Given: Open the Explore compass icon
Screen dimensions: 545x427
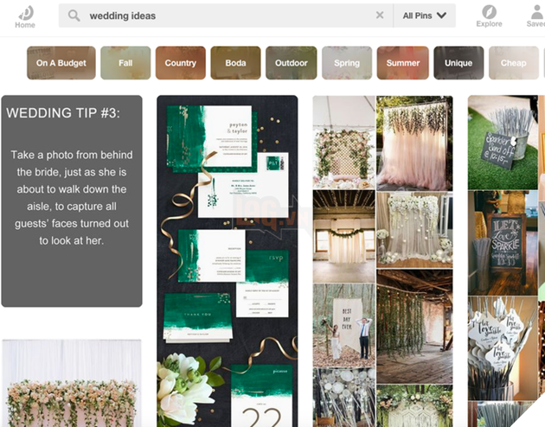Looking at the screenshot, I should 489,12.
